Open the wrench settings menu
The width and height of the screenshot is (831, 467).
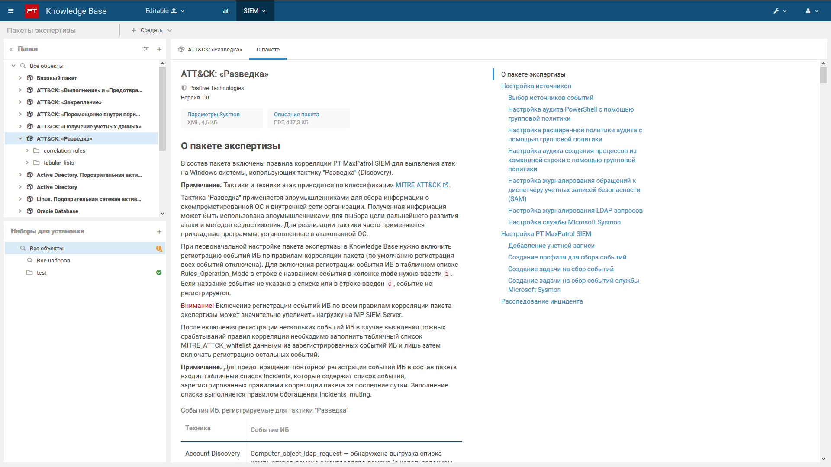pyautogui.click(x=779, y=11)
